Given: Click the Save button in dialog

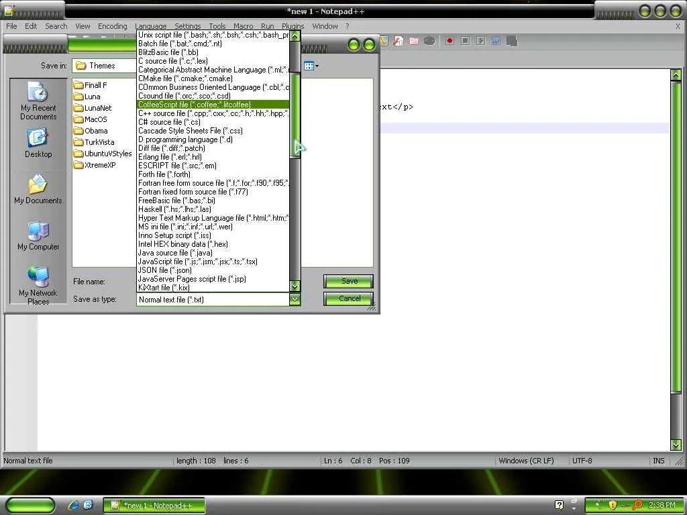Looking at the screenshot, I should click(x=349, y=281).
